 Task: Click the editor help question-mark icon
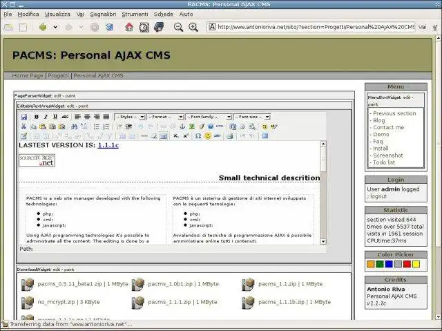210,126
